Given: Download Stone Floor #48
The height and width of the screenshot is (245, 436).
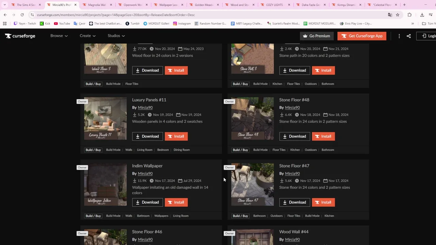Looking at the screenshot, I should tap(295, 136).
